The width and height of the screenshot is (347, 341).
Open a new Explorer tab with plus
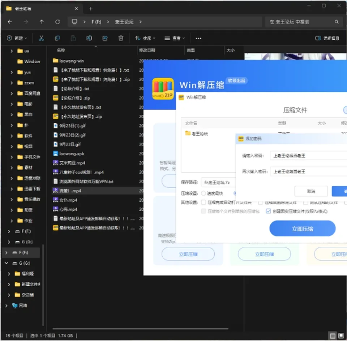90,9
